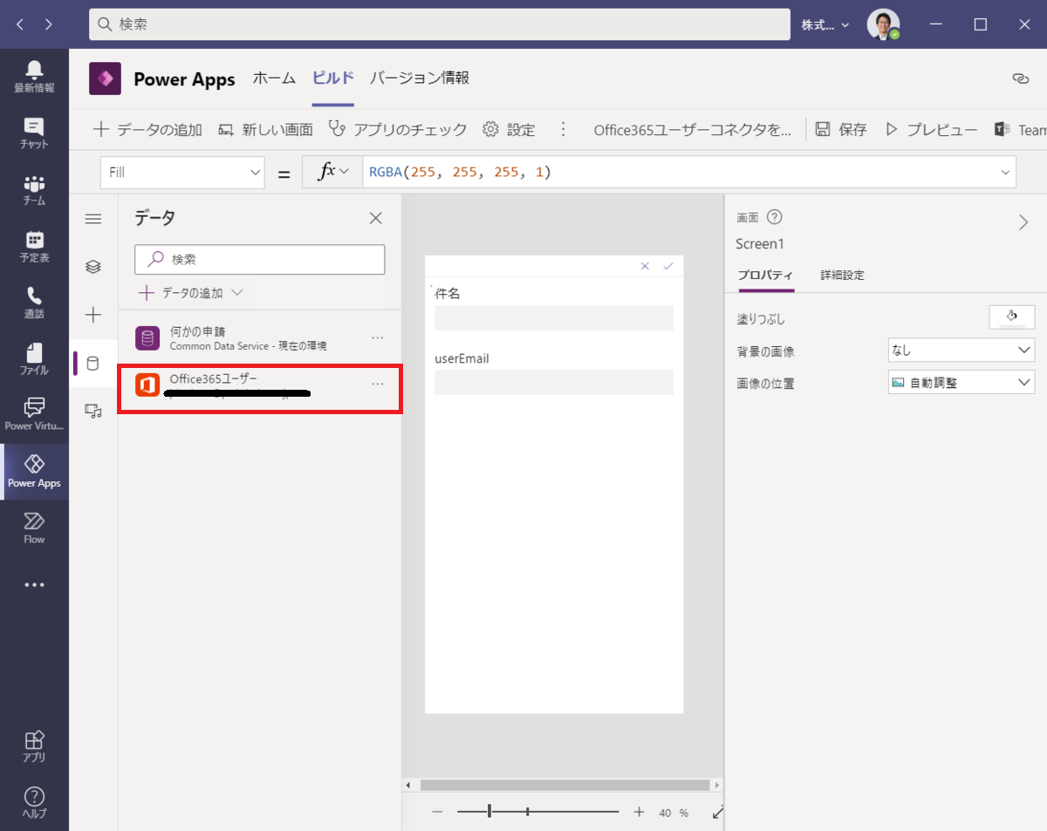This screenshot has width=1047, height=831.
Task: Switch to the ホーム tab
Action: pyautogui.click(x=274, y=78)
